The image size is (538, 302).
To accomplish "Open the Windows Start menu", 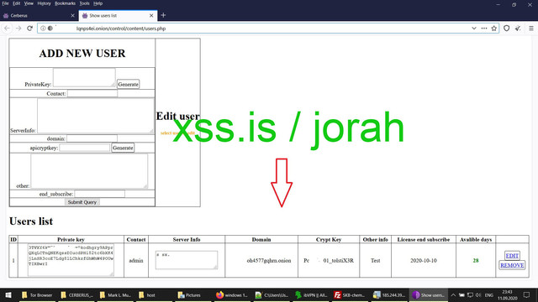I will coord(8,294).
